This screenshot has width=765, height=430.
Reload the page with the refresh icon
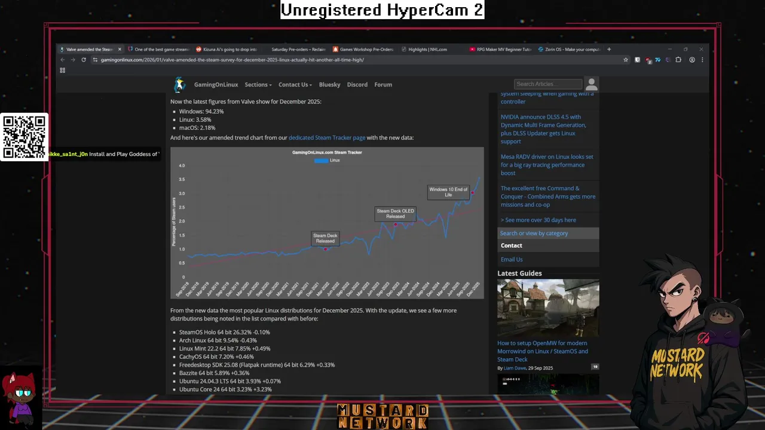(84, 60)
